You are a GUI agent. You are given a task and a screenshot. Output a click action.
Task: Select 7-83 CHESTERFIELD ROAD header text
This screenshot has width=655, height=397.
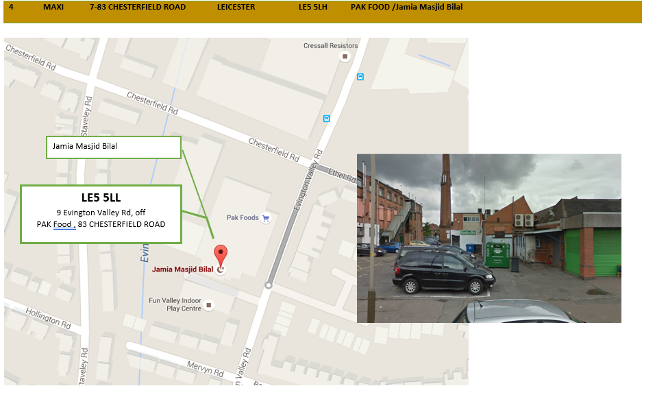pyautogui.click(x=137, y=7)
